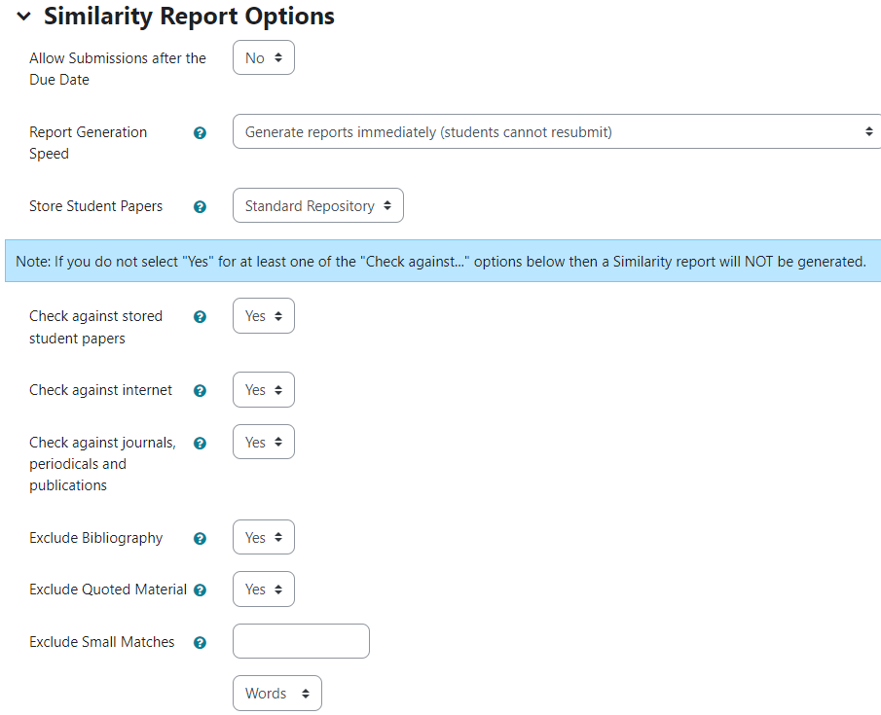Click the Similarity Report Options heading

click(x=190, y=16)
